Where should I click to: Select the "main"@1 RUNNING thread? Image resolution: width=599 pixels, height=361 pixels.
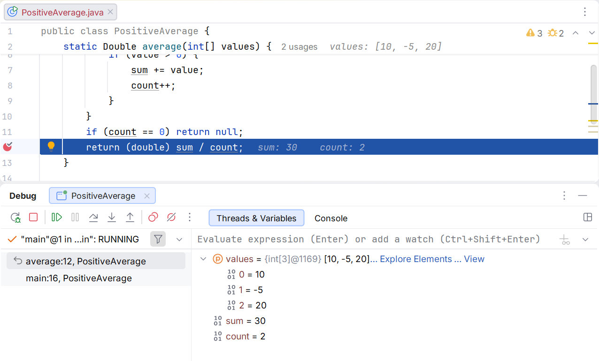point(74,239)
